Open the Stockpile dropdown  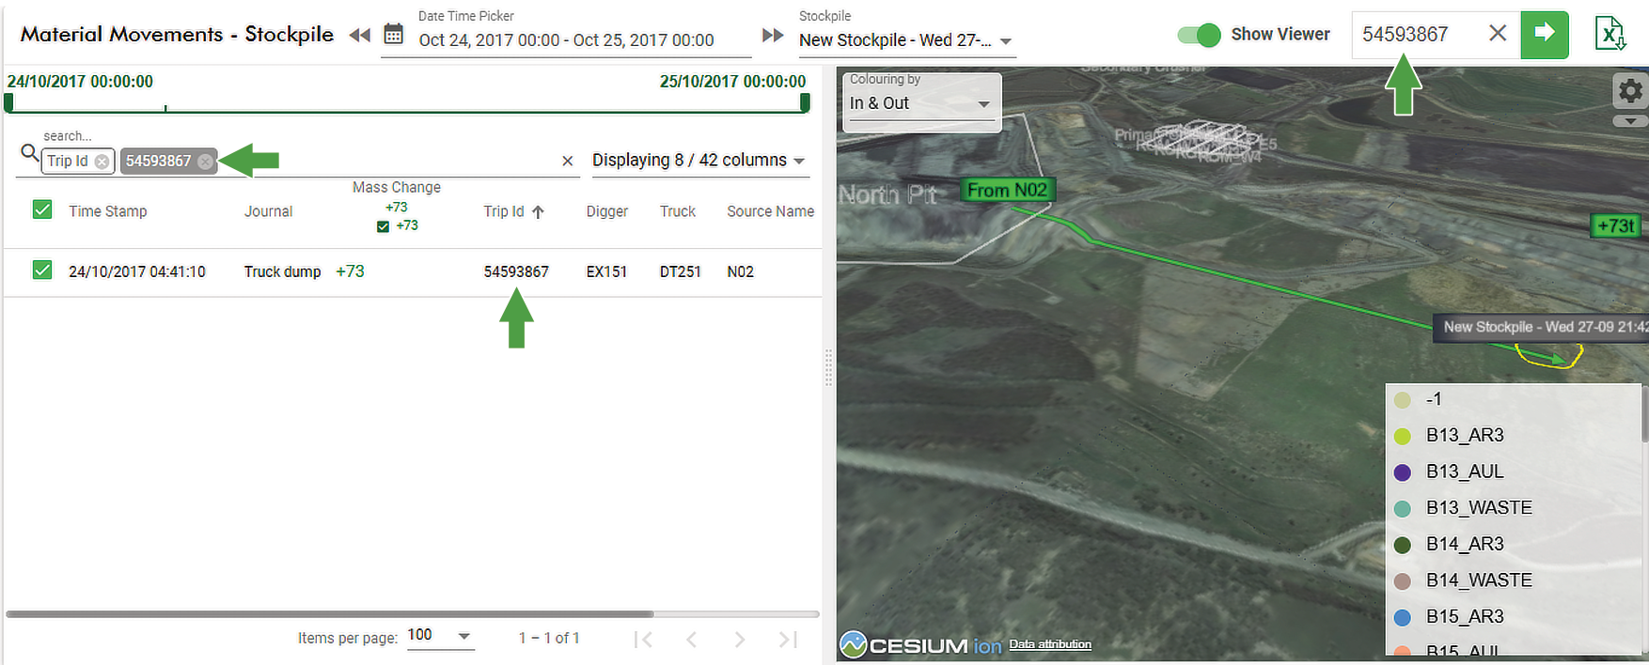906,40
